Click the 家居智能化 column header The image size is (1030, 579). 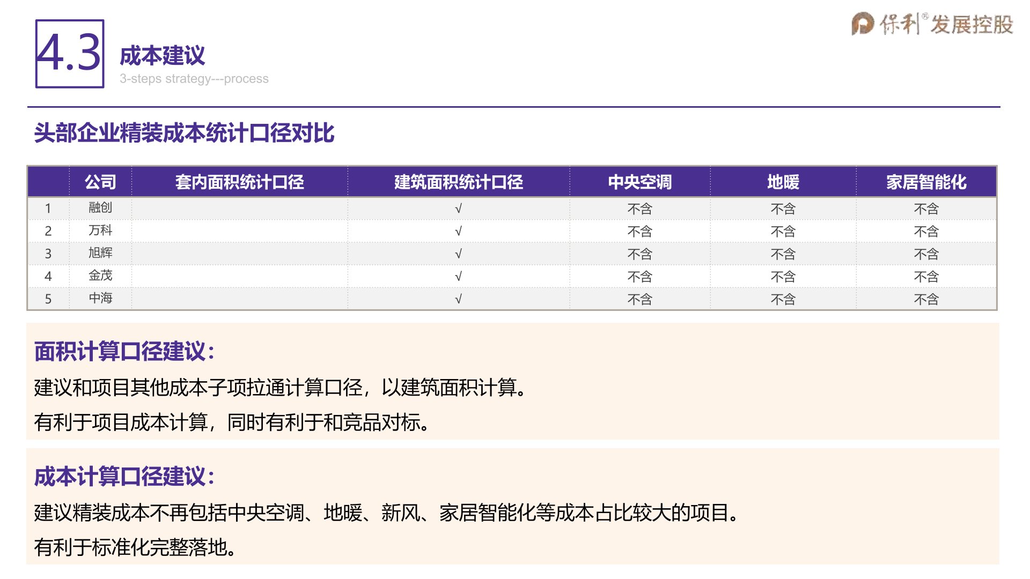(x=926, y=182)
